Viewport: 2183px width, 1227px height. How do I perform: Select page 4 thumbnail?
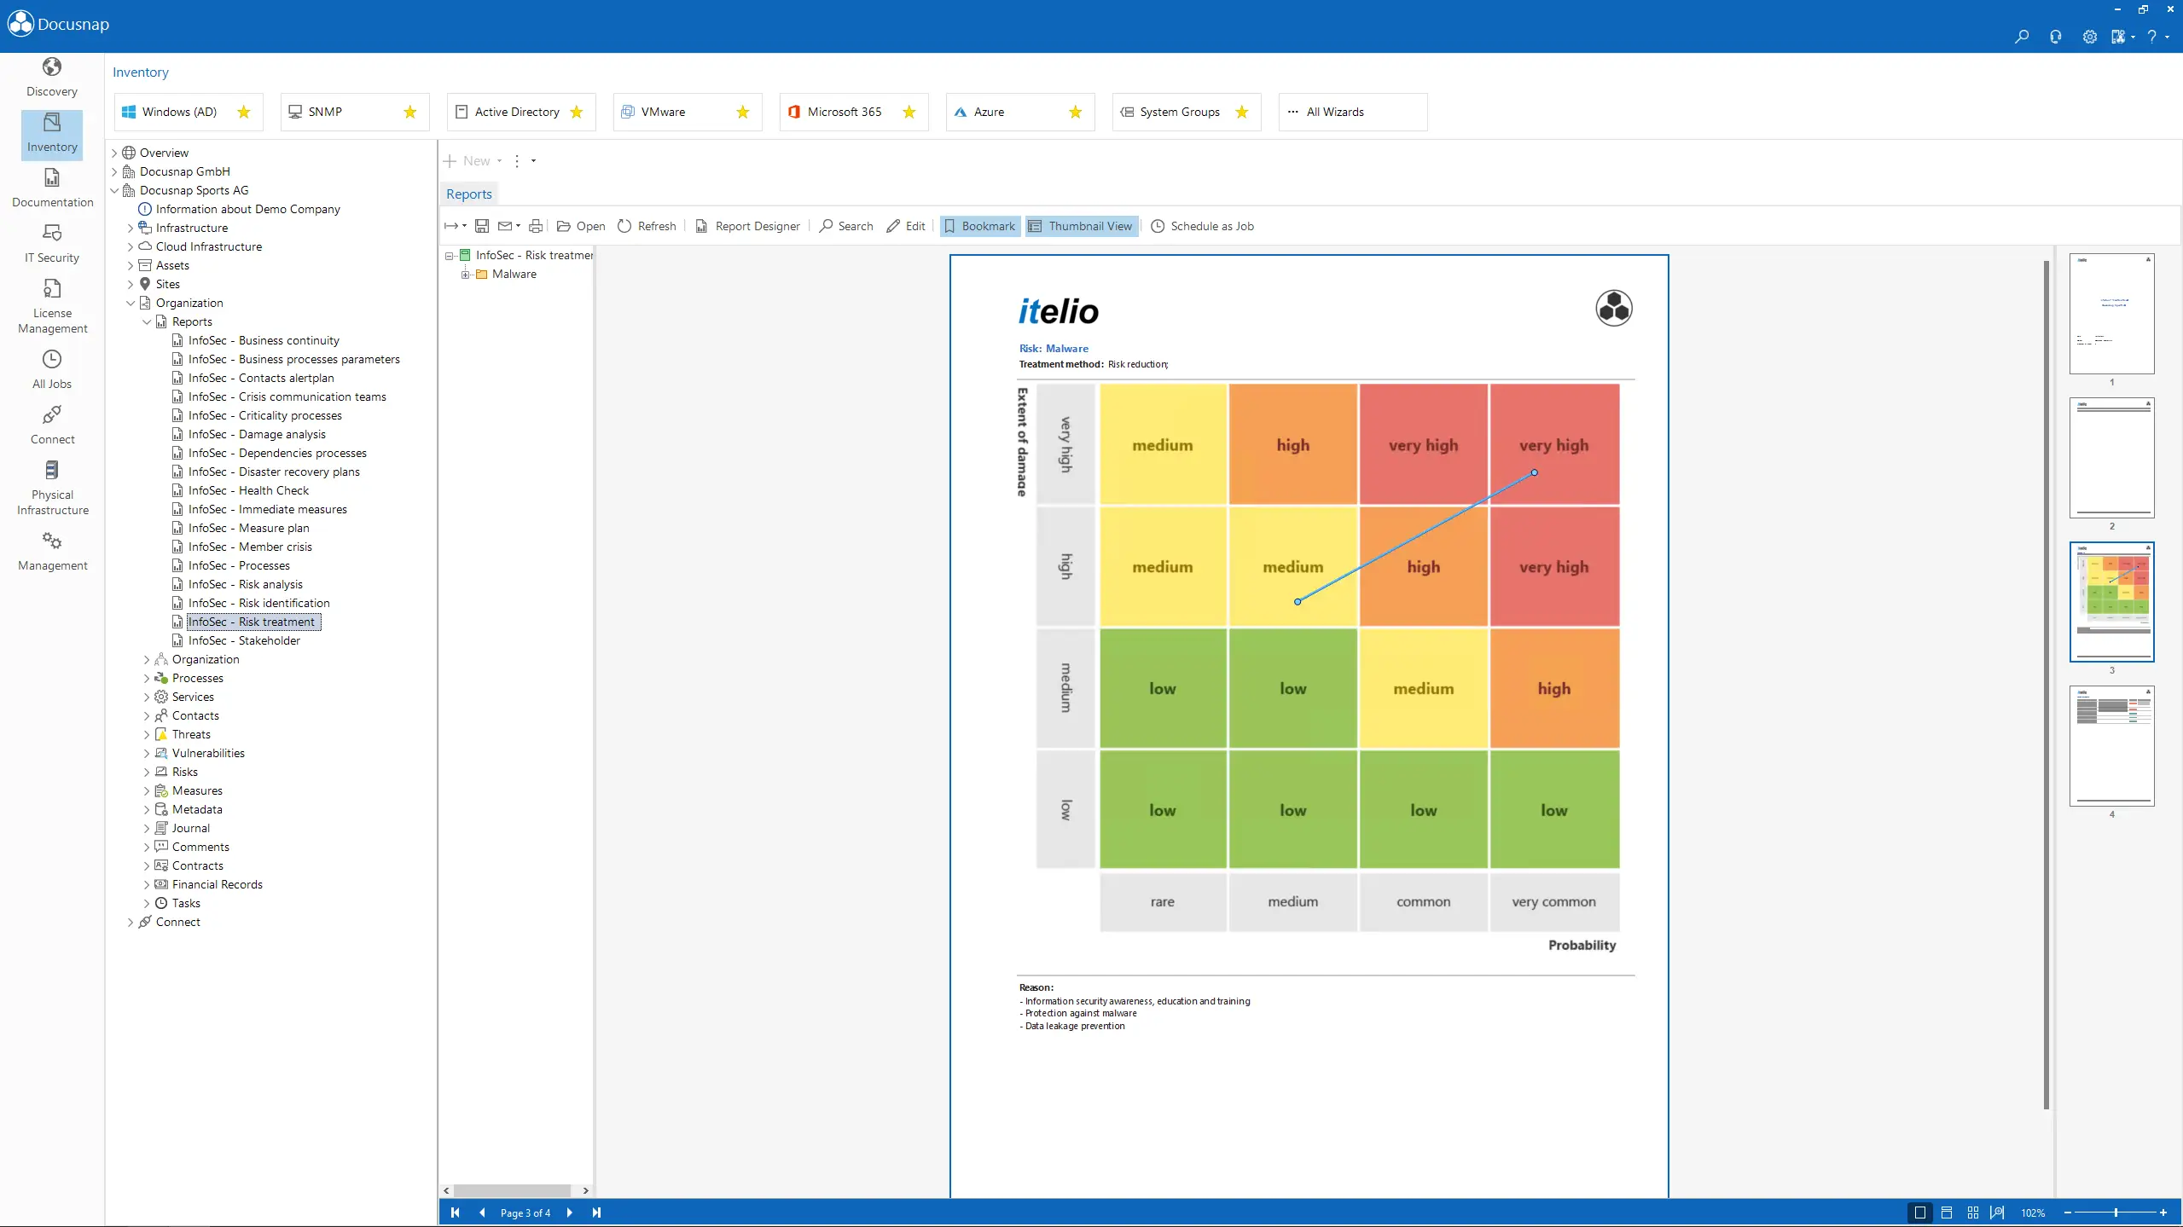tap(2111, 746)
